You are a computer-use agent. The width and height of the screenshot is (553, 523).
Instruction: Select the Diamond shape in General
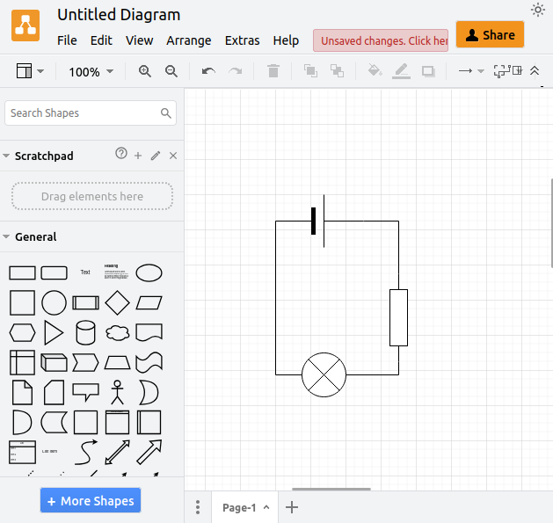[118, 302]
